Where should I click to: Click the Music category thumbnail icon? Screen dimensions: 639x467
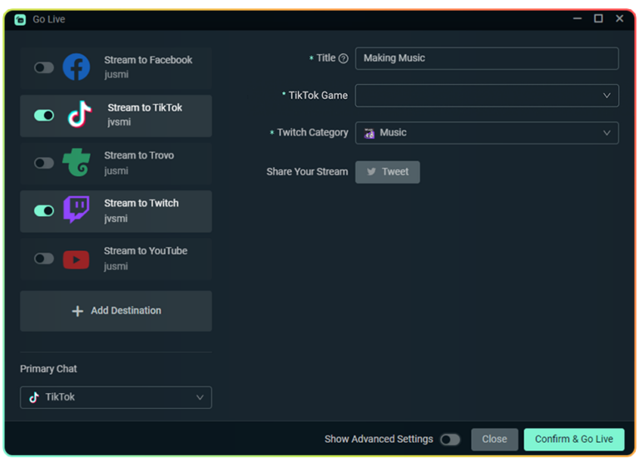pyautogui.click(x=369, y=133)
